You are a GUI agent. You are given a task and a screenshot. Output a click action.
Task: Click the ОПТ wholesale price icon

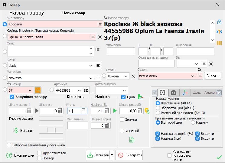point(132,139)
